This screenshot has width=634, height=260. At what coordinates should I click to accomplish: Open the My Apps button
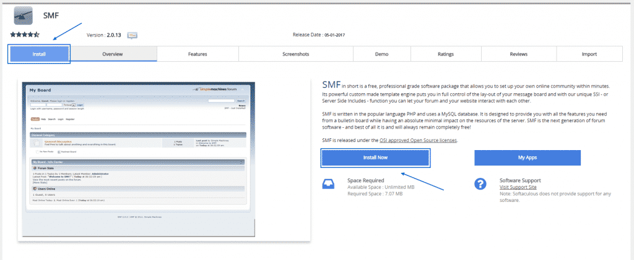pyautogui.click(x=528, y=157)
